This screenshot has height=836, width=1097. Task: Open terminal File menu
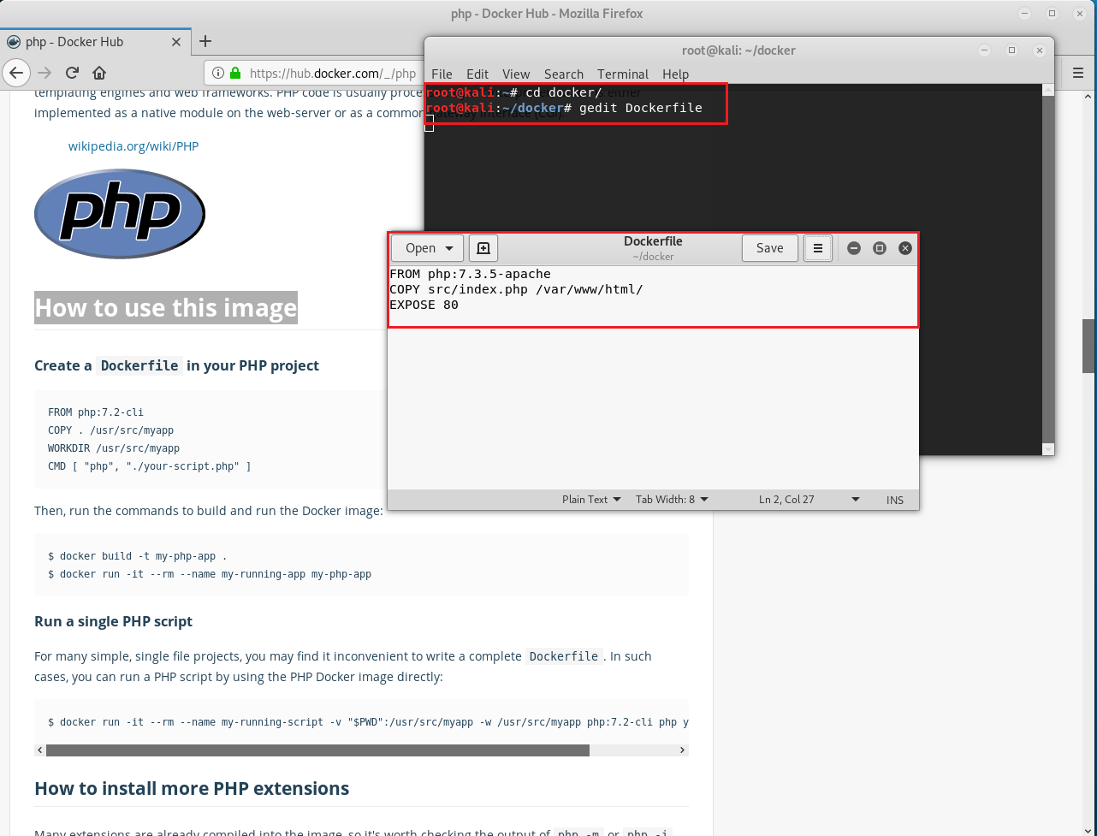pyautogui.click(x=442, y=74)
